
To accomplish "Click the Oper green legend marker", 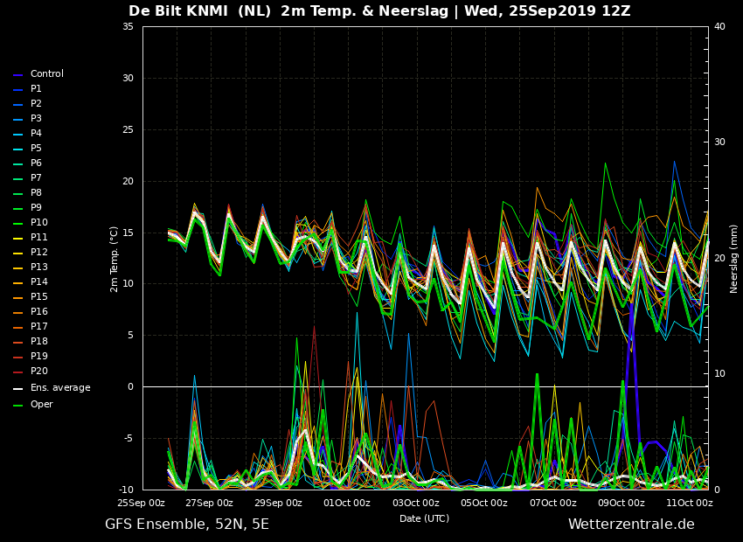I will coord(18,406).
